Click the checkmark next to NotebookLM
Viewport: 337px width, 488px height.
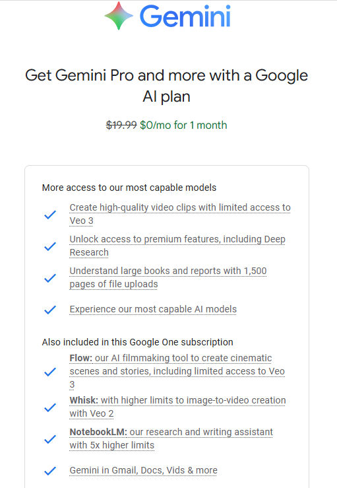[x=50, y=439]
